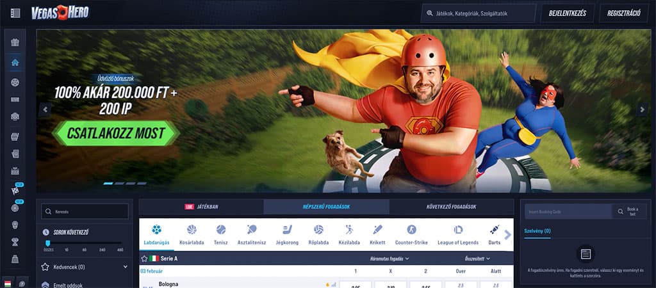Open the Összesített dropdown
Viewport: 656px width, 288px height.
476,259
